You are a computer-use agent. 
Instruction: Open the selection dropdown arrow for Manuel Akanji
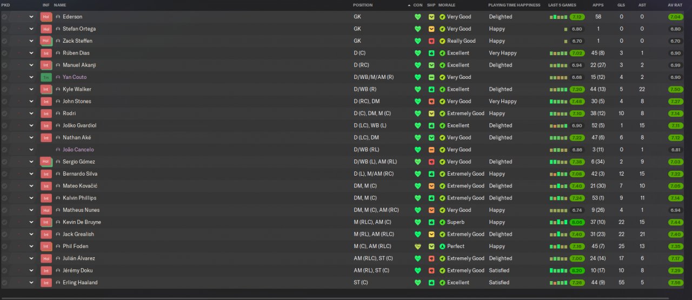click(x=31, y=65)
